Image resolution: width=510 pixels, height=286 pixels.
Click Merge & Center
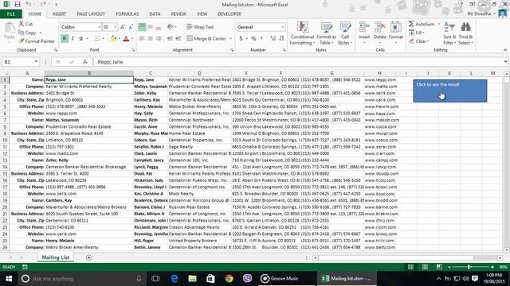[206, 39]
